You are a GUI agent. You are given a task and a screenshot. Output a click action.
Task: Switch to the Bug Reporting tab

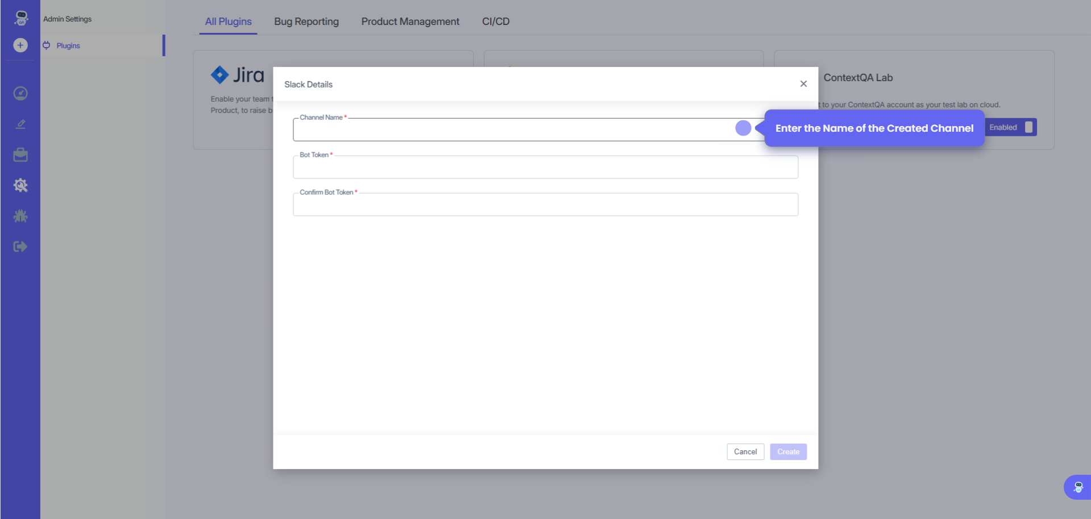(x=306, y=22)
